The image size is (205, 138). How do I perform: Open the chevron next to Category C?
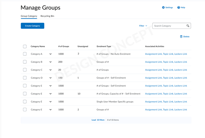click(x=51, y=70)
